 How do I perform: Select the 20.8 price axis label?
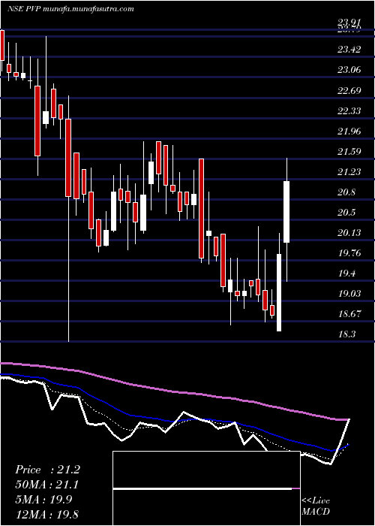pyautogui.click(x=346, y=192)
